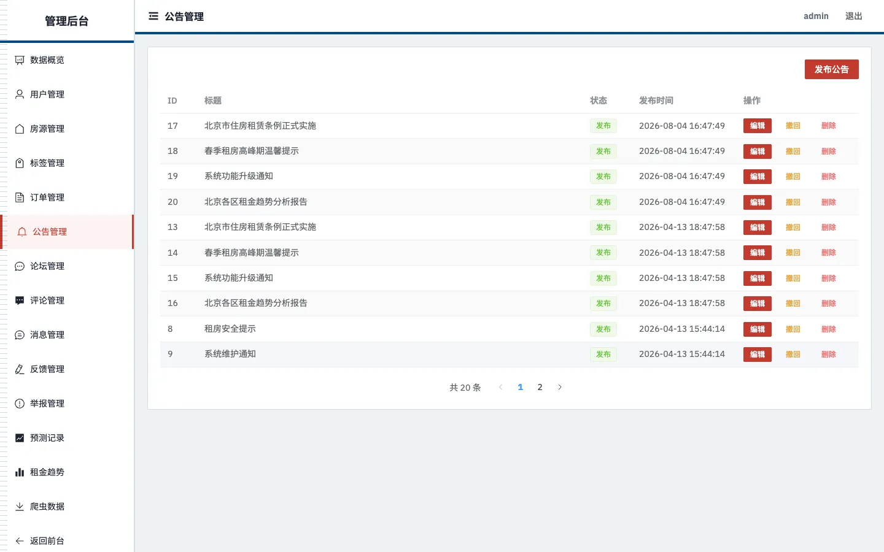Click the 标题 column header

213,101
